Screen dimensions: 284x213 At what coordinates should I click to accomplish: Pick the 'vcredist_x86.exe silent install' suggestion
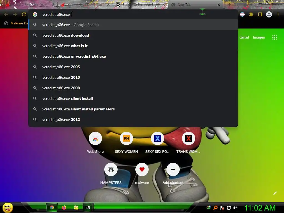tap(133, 98)
